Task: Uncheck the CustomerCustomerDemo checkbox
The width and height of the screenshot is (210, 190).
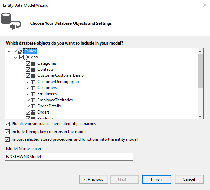Action: 28,76
